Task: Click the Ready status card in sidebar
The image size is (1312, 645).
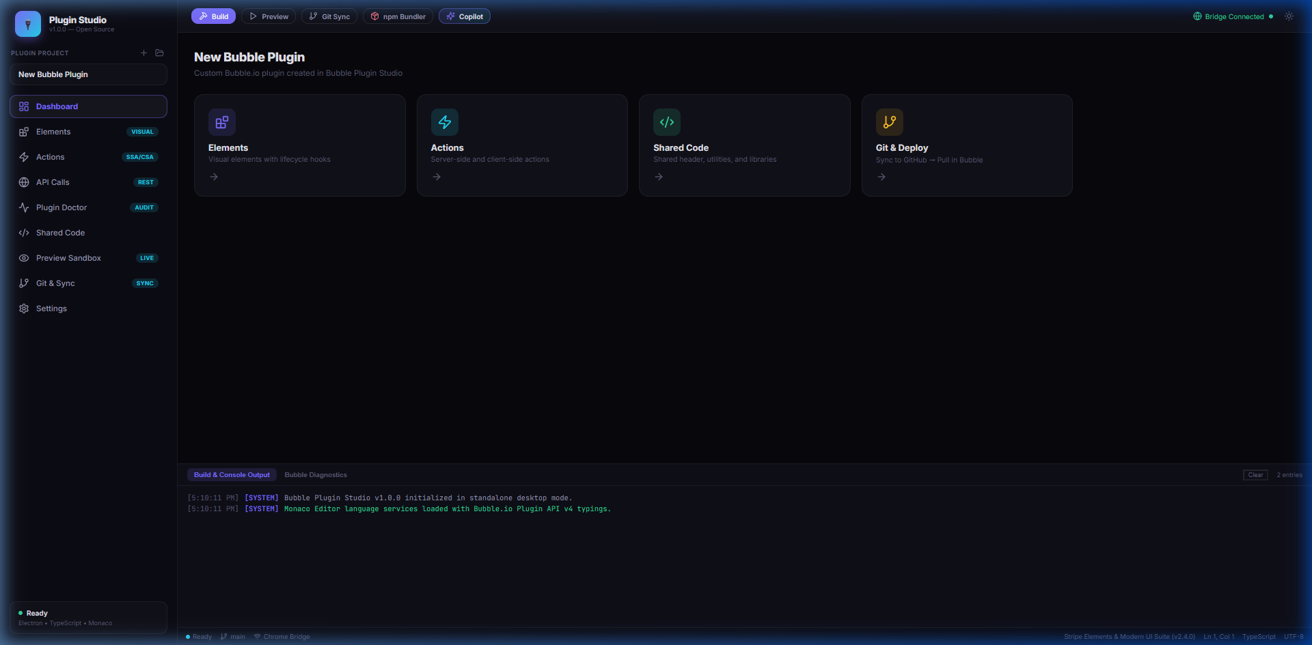Action: tap(88, 618)
